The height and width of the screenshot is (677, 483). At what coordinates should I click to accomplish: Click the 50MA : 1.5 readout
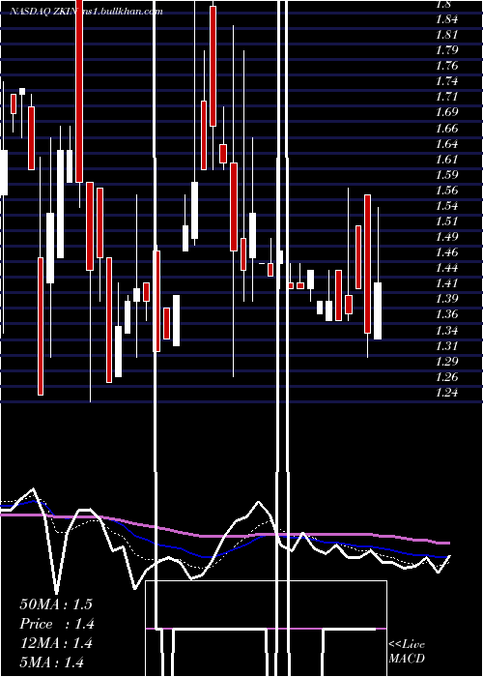pos(56,604)
